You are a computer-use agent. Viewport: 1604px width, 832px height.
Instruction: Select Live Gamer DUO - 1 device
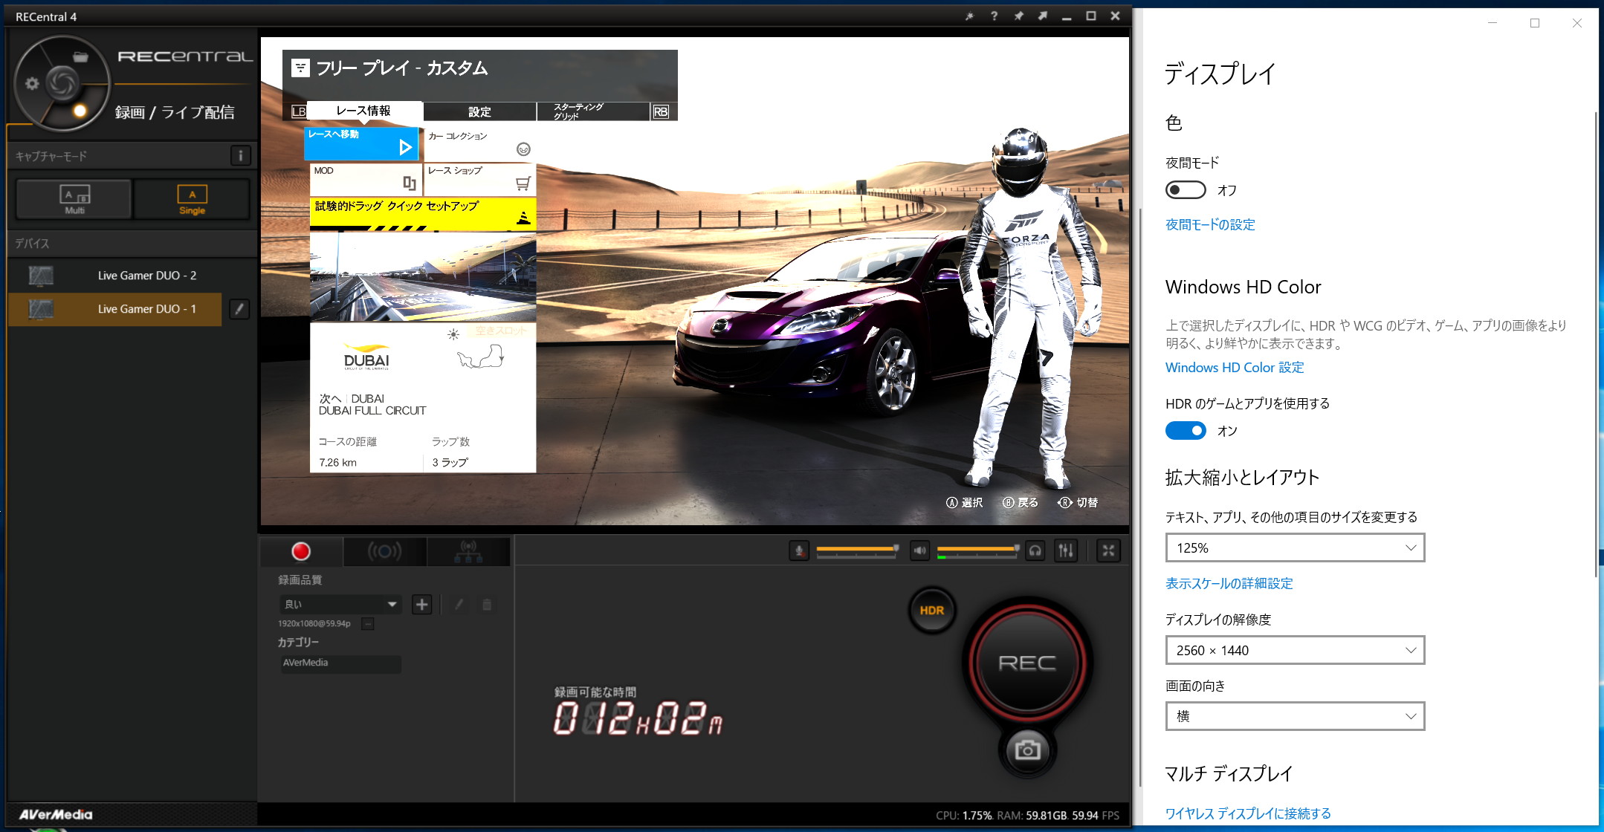pos(115,309)
